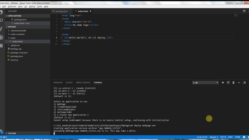Click the title tag line 'My Home Page'

(81, 25)
